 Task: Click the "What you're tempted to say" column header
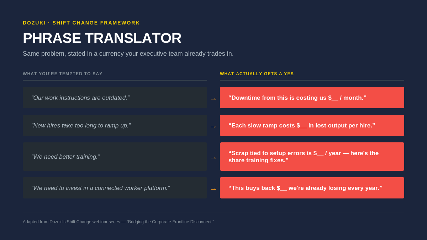pyautogui.click(x=63, y=74)
